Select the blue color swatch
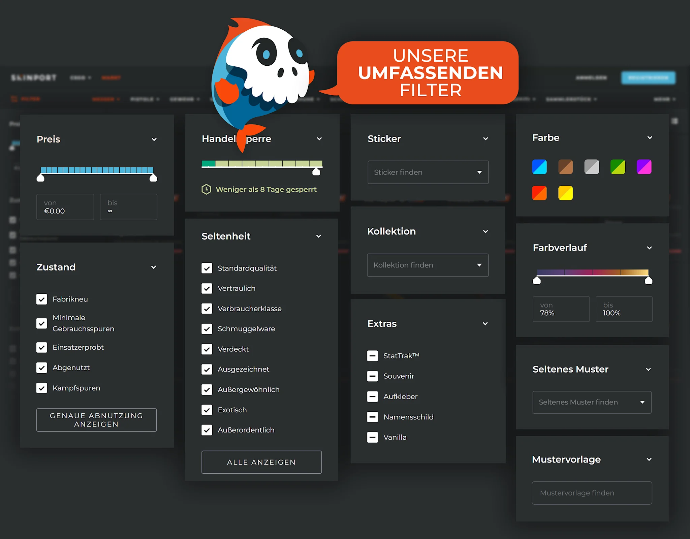The image size is (690, 539). pos(539,167)
